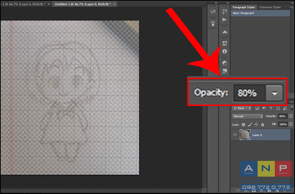Filter layers by smart objects icon
The width and height of the screenshot is (295, 194).
coord(285,108)
